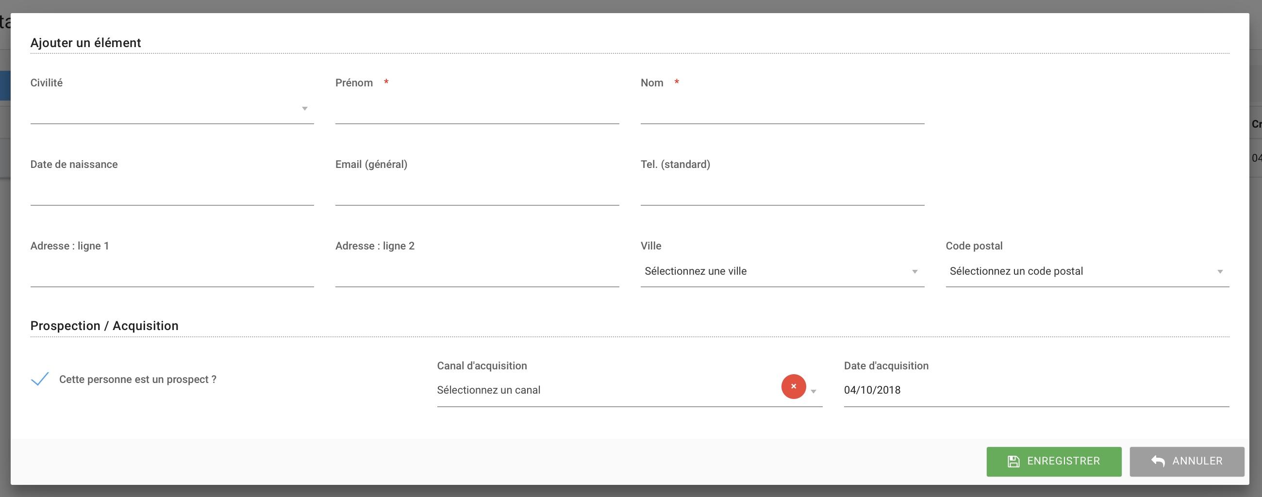Focus the 'Adresse : ligne 1' field
The height and width of the screenshot is (497, 1262).
172,280
